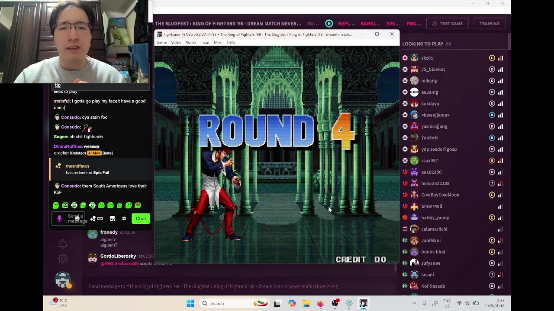
Task: Click GordoLiberosky username in chat
Action: click(118, 256)
